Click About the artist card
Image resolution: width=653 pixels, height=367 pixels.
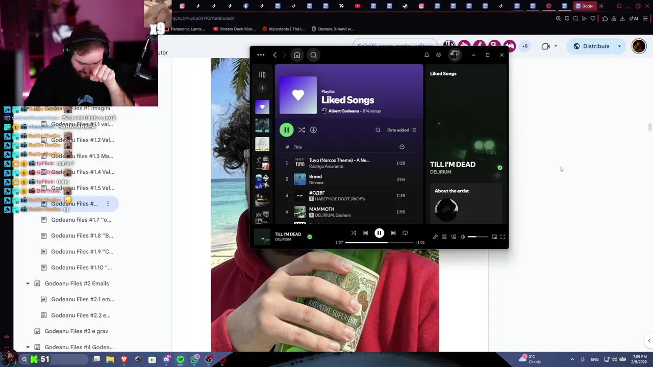click(466, 204)
